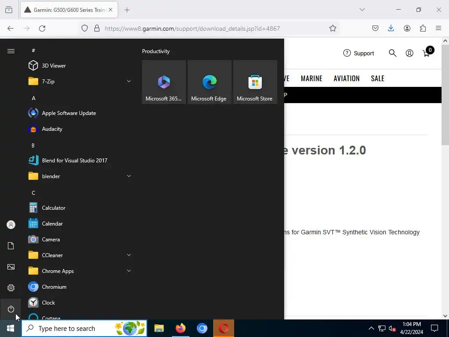
Task: Open the Microsoft Edge tile
Action: pos(209,82)
